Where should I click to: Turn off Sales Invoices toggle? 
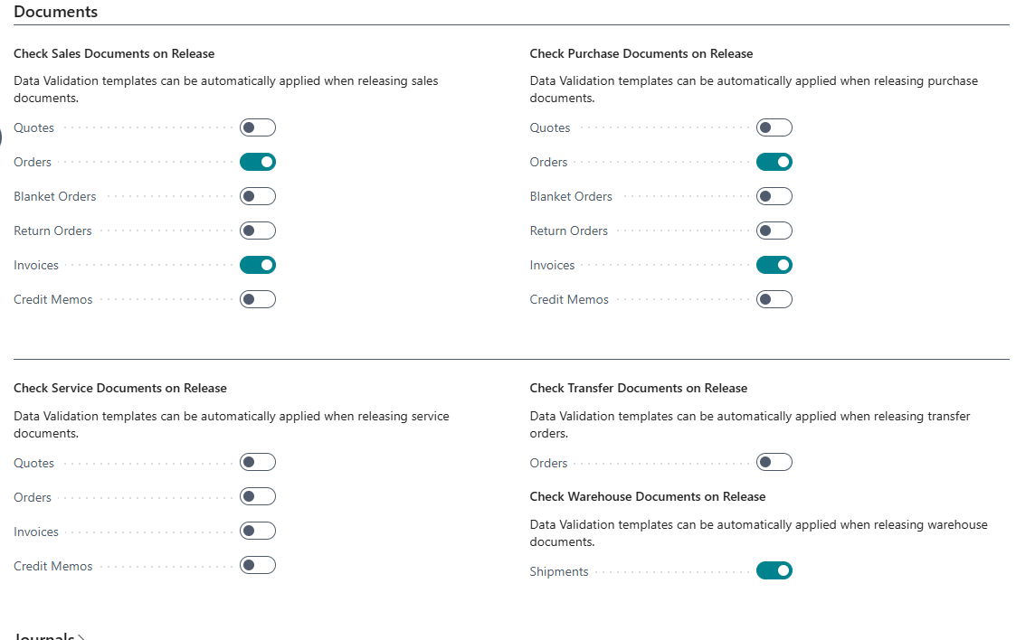[258, 265]
